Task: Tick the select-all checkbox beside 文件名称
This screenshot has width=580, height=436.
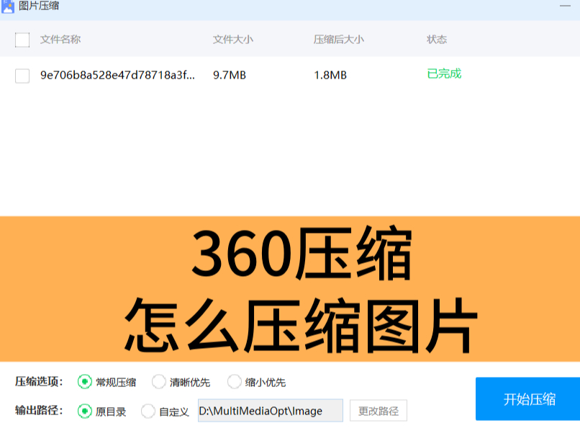Action: 22,40
